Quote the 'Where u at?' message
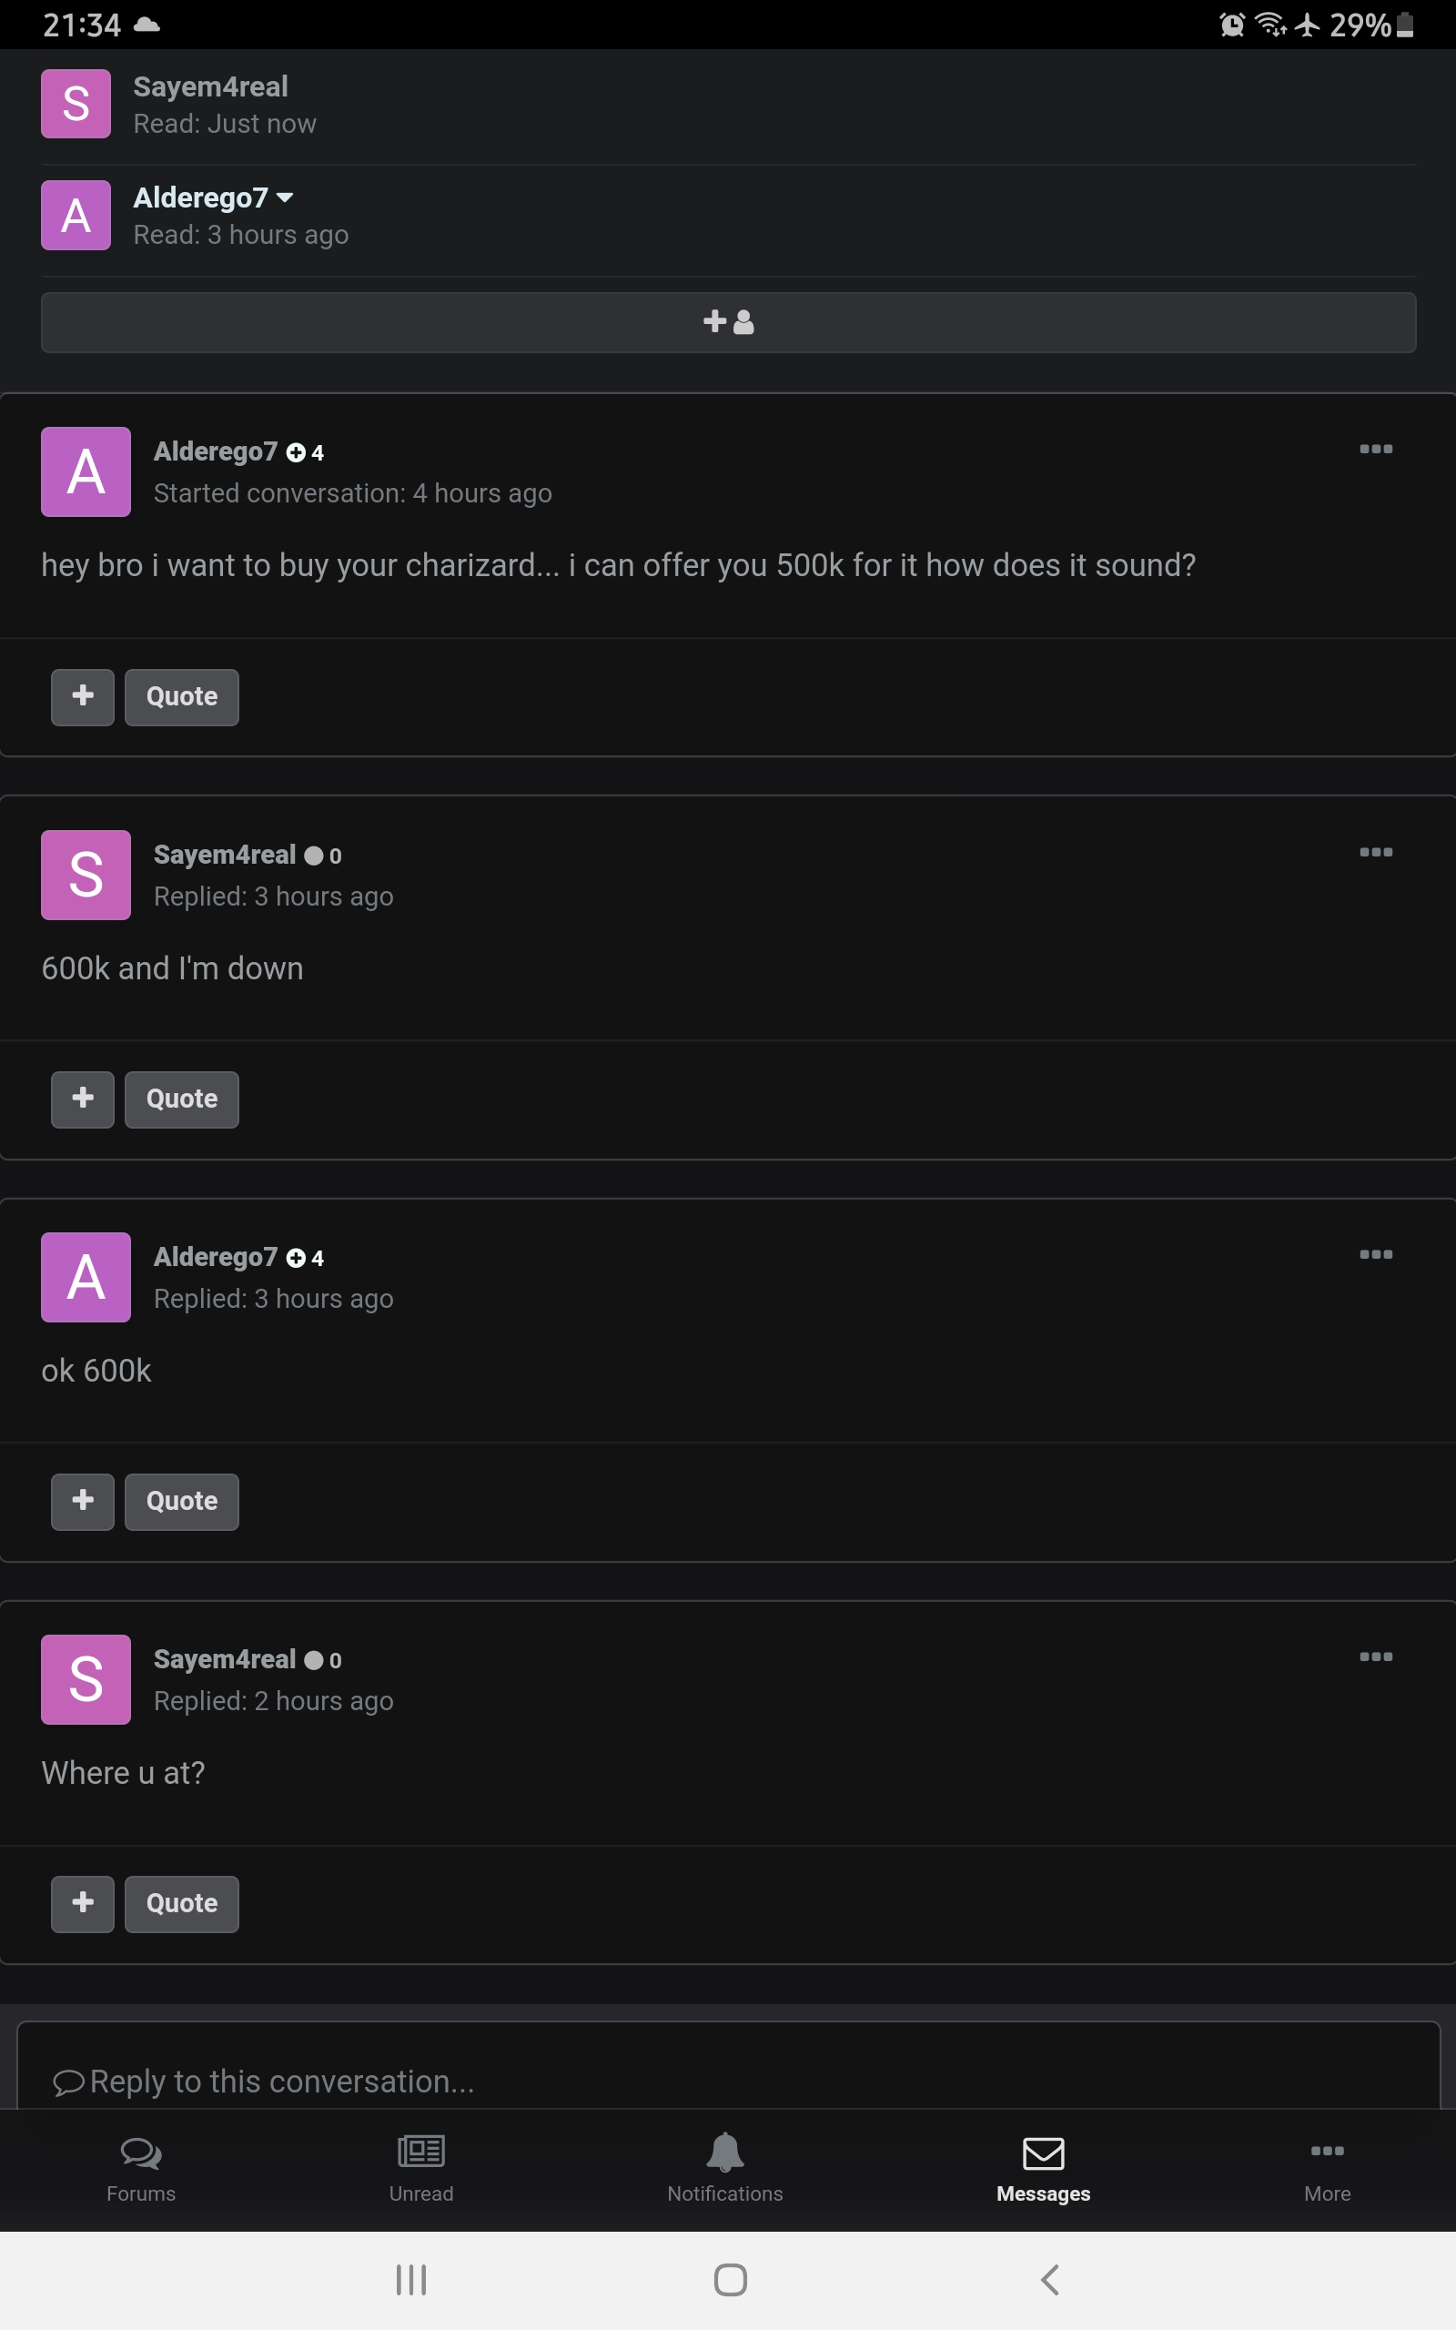Viewport: 1456px width, 2330px height. (182, 1904)
